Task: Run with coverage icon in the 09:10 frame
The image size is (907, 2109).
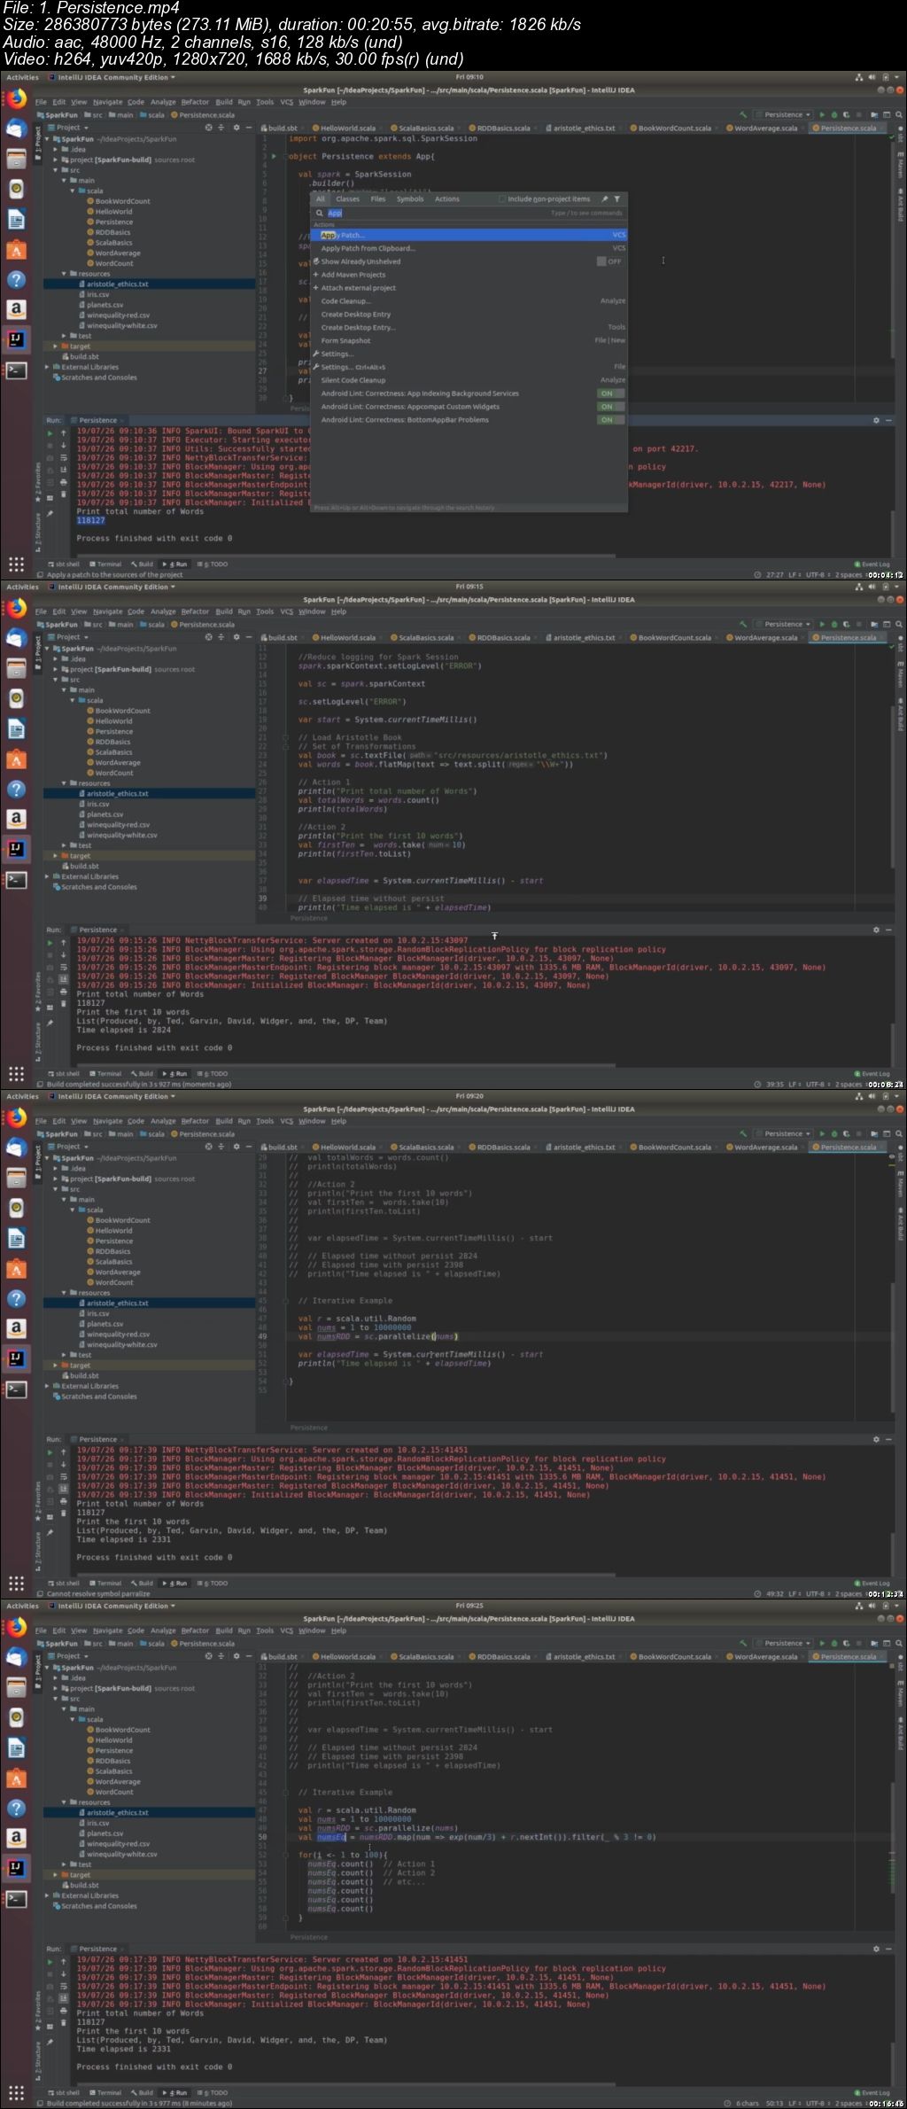Action: pos(848,114)
